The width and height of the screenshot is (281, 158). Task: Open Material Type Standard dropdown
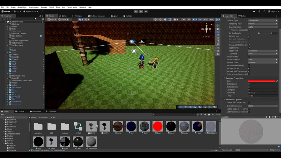[263, 62]
